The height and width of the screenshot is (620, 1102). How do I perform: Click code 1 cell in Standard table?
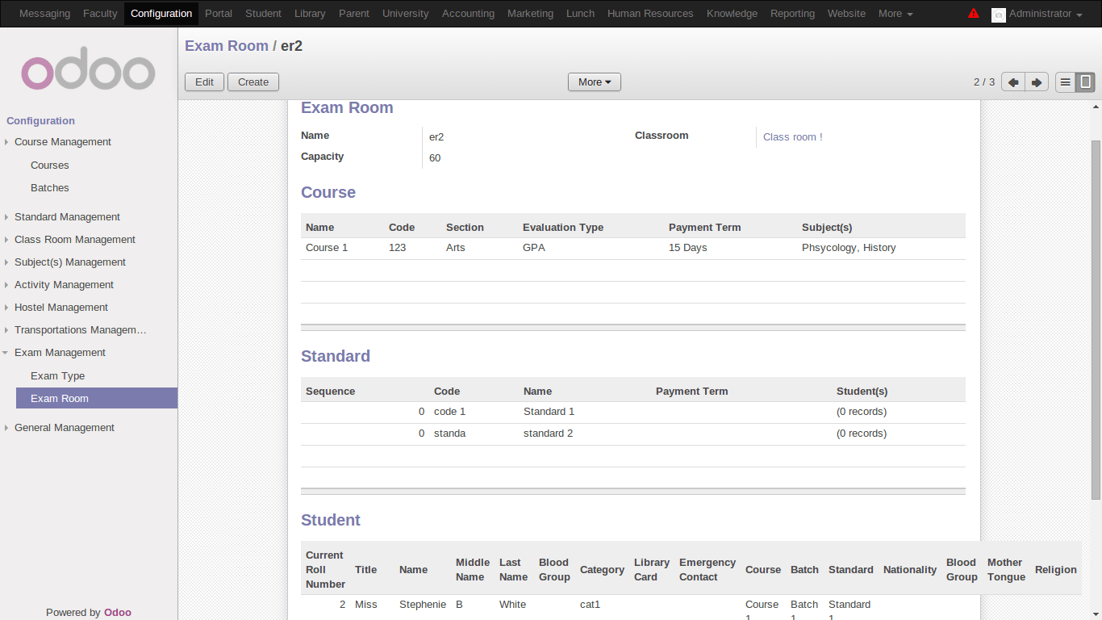[449, 412]
